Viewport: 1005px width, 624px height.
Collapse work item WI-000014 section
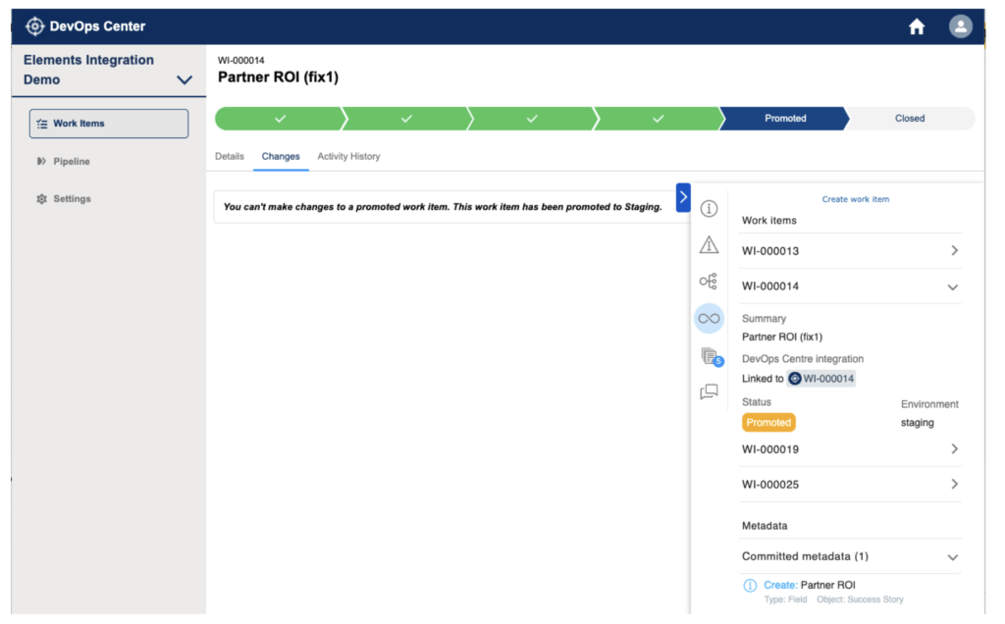tap(952, 287)
